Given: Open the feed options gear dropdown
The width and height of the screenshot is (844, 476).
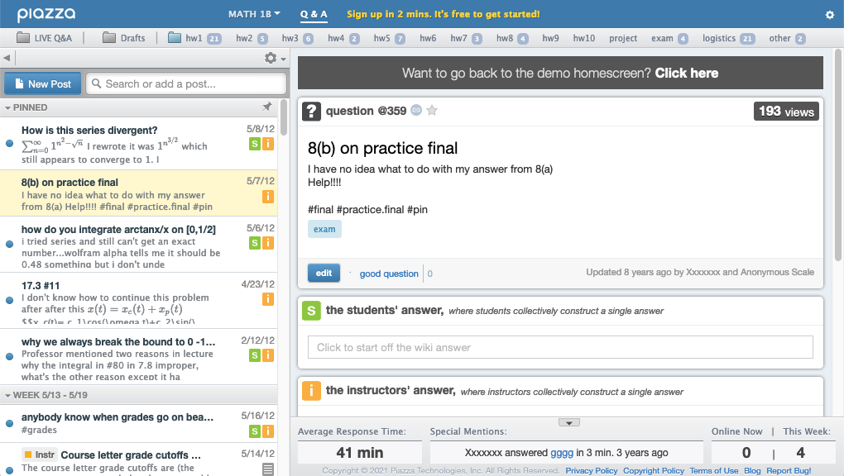Looking at the screenshot, I should 274,58.
